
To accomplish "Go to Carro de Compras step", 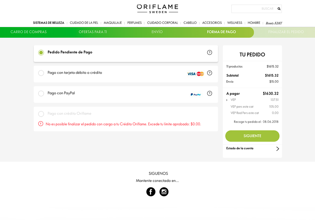I will [x=29, y=32].
